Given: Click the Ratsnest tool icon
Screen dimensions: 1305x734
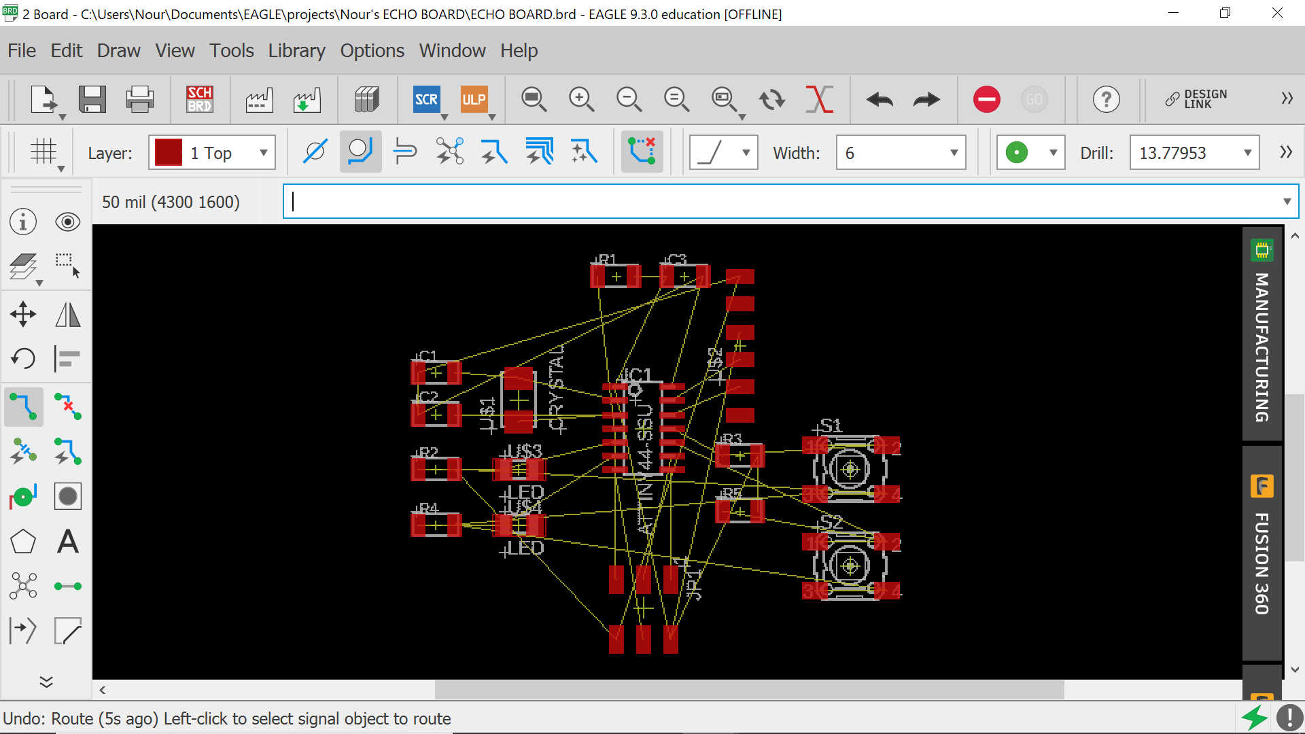Looking at the screenshot, I should pyautogui.click(x=23, y=586).
